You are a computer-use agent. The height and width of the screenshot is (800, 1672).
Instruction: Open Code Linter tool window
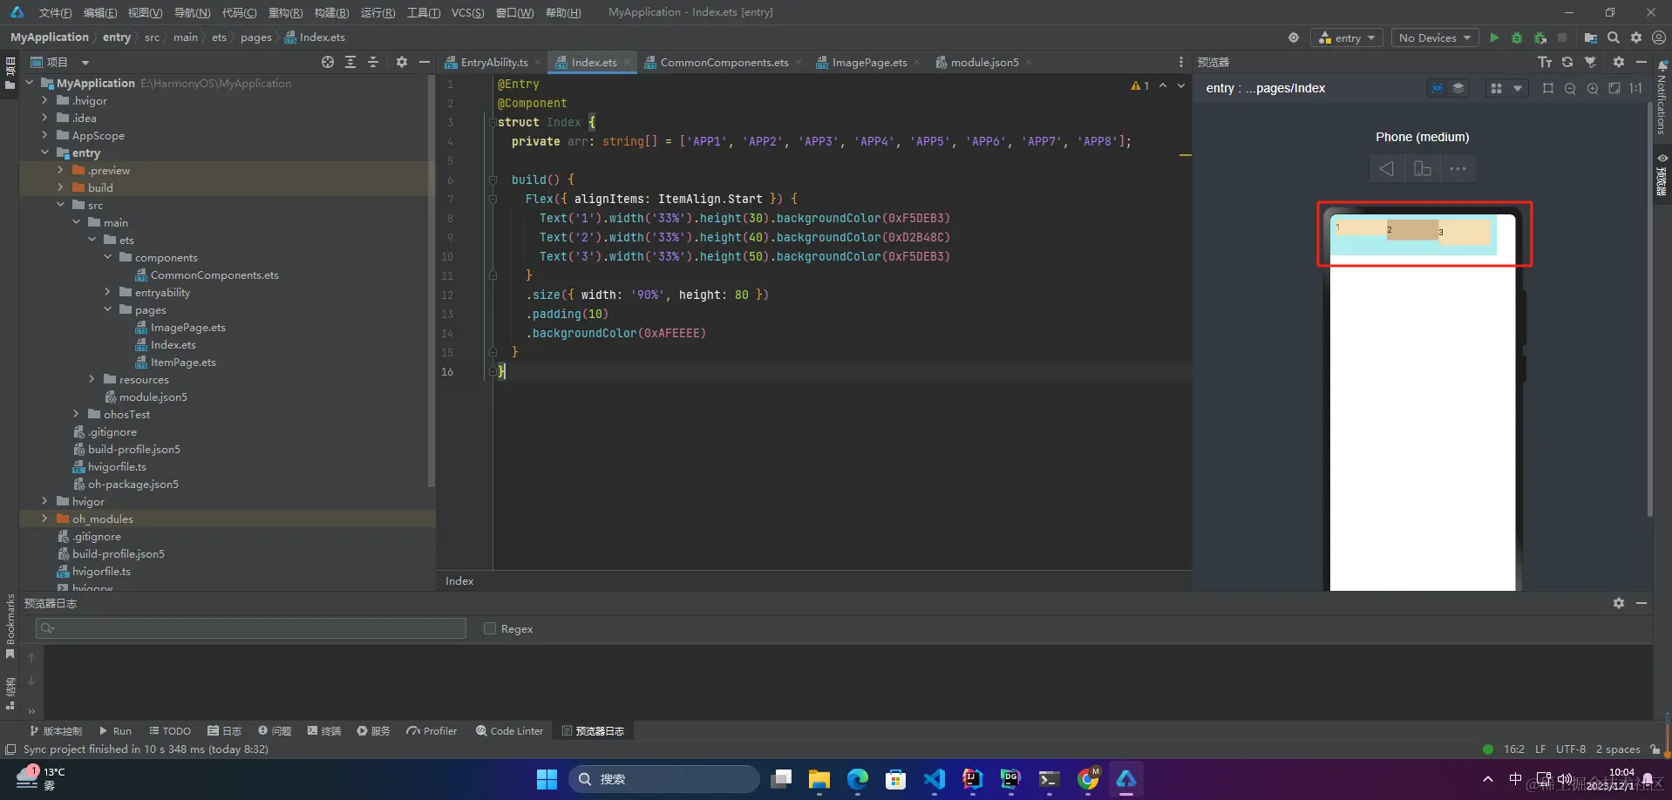[509, 731]
